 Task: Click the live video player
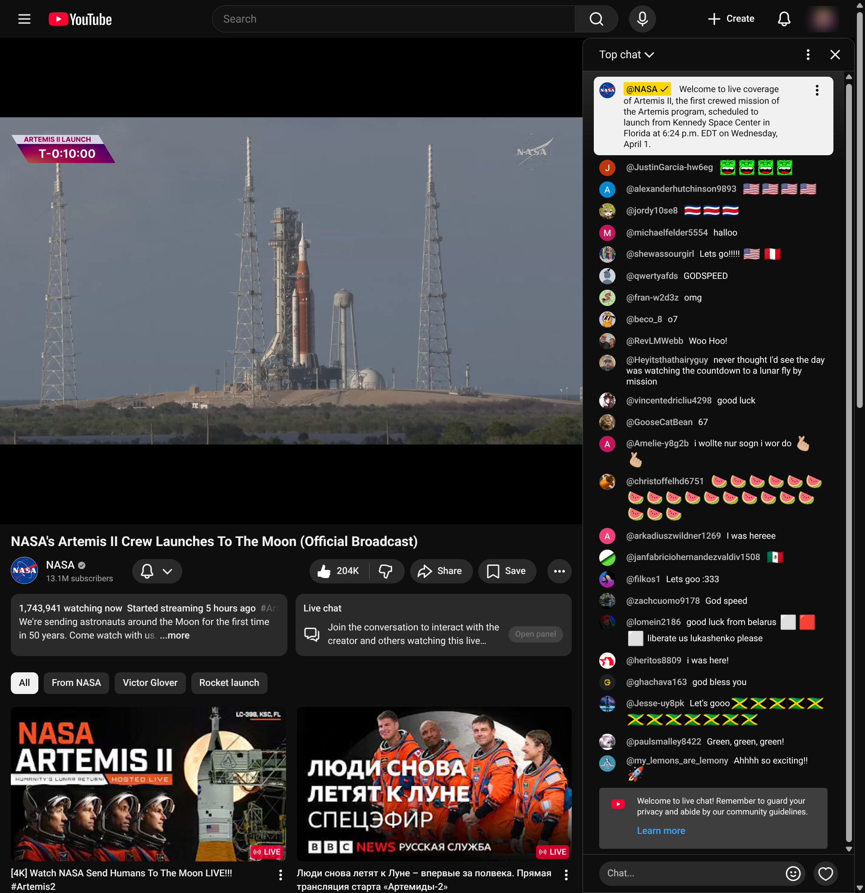coord(291,281)
